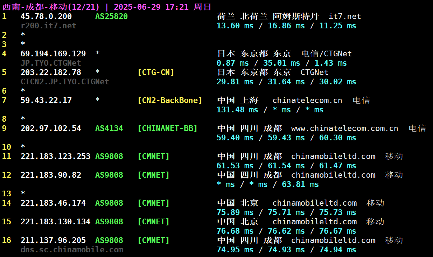Select the latency value 35.01 ms
This screenshot has height=257, width=433.
tap(282, 63)
